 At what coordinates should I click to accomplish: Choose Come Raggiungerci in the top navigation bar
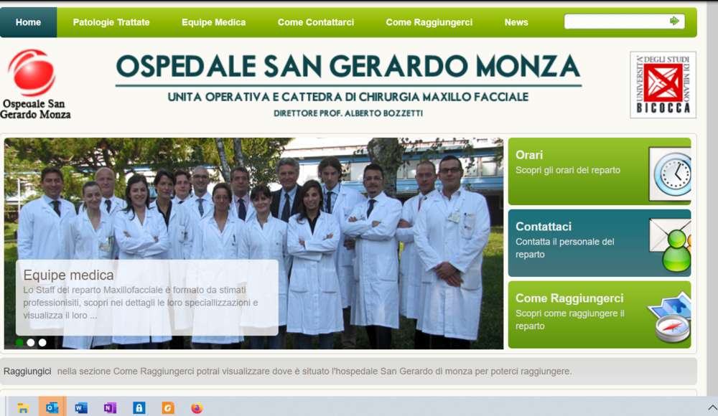click(x=429, y=22)
